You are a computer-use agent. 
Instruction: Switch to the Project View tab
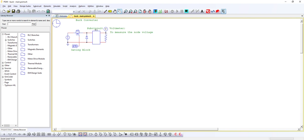coord(6,130)
